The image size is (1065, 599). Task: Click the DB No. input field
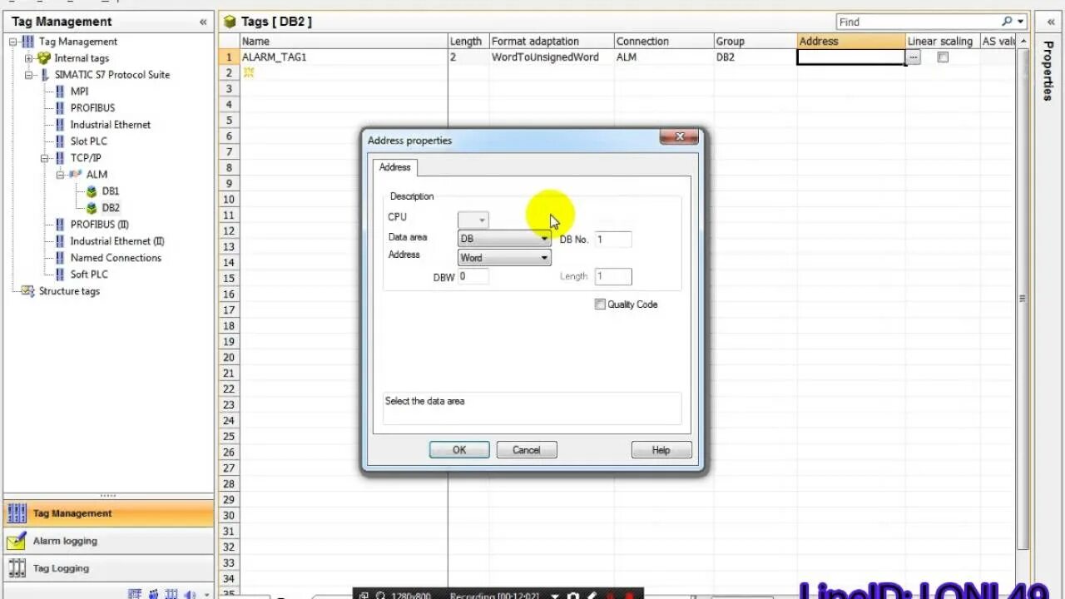[x=613, y=240]
